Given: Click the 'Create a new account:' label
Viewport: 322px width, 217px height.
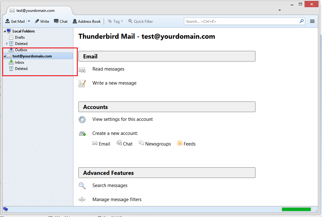Looking at the screenshot, I should (115, 133).
